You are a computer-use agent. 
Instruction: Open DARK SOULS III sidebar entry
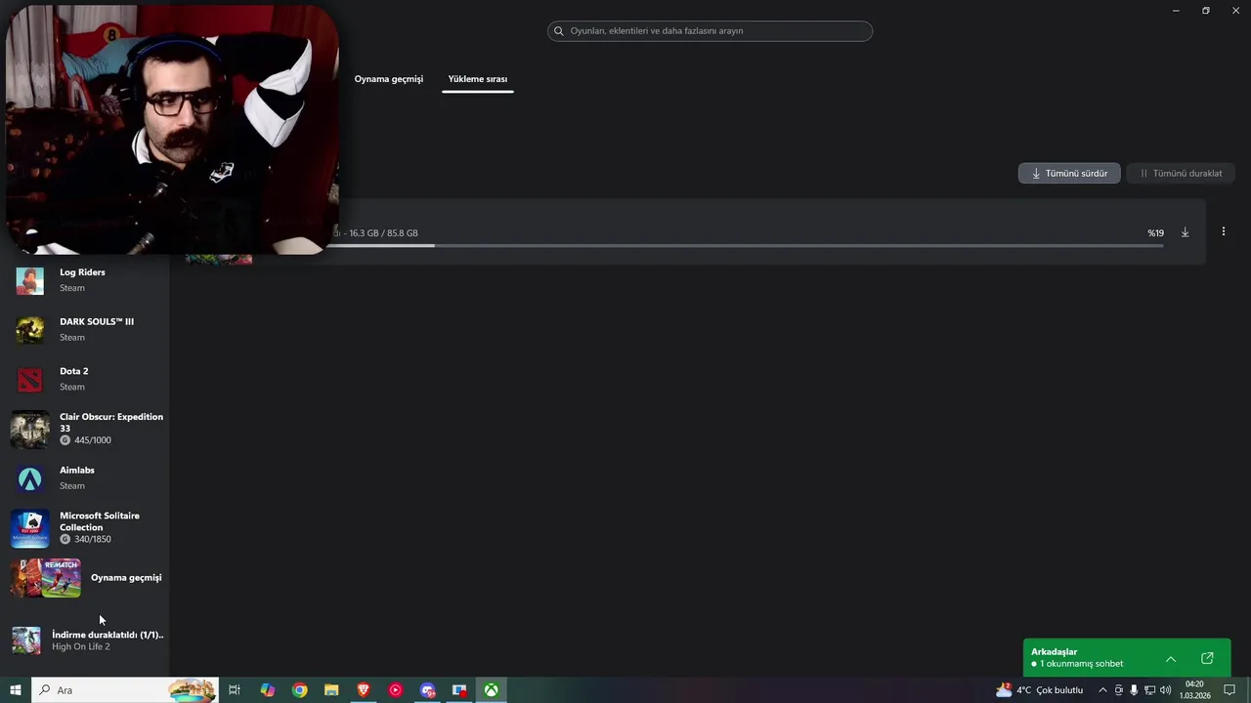coord(86,329)
